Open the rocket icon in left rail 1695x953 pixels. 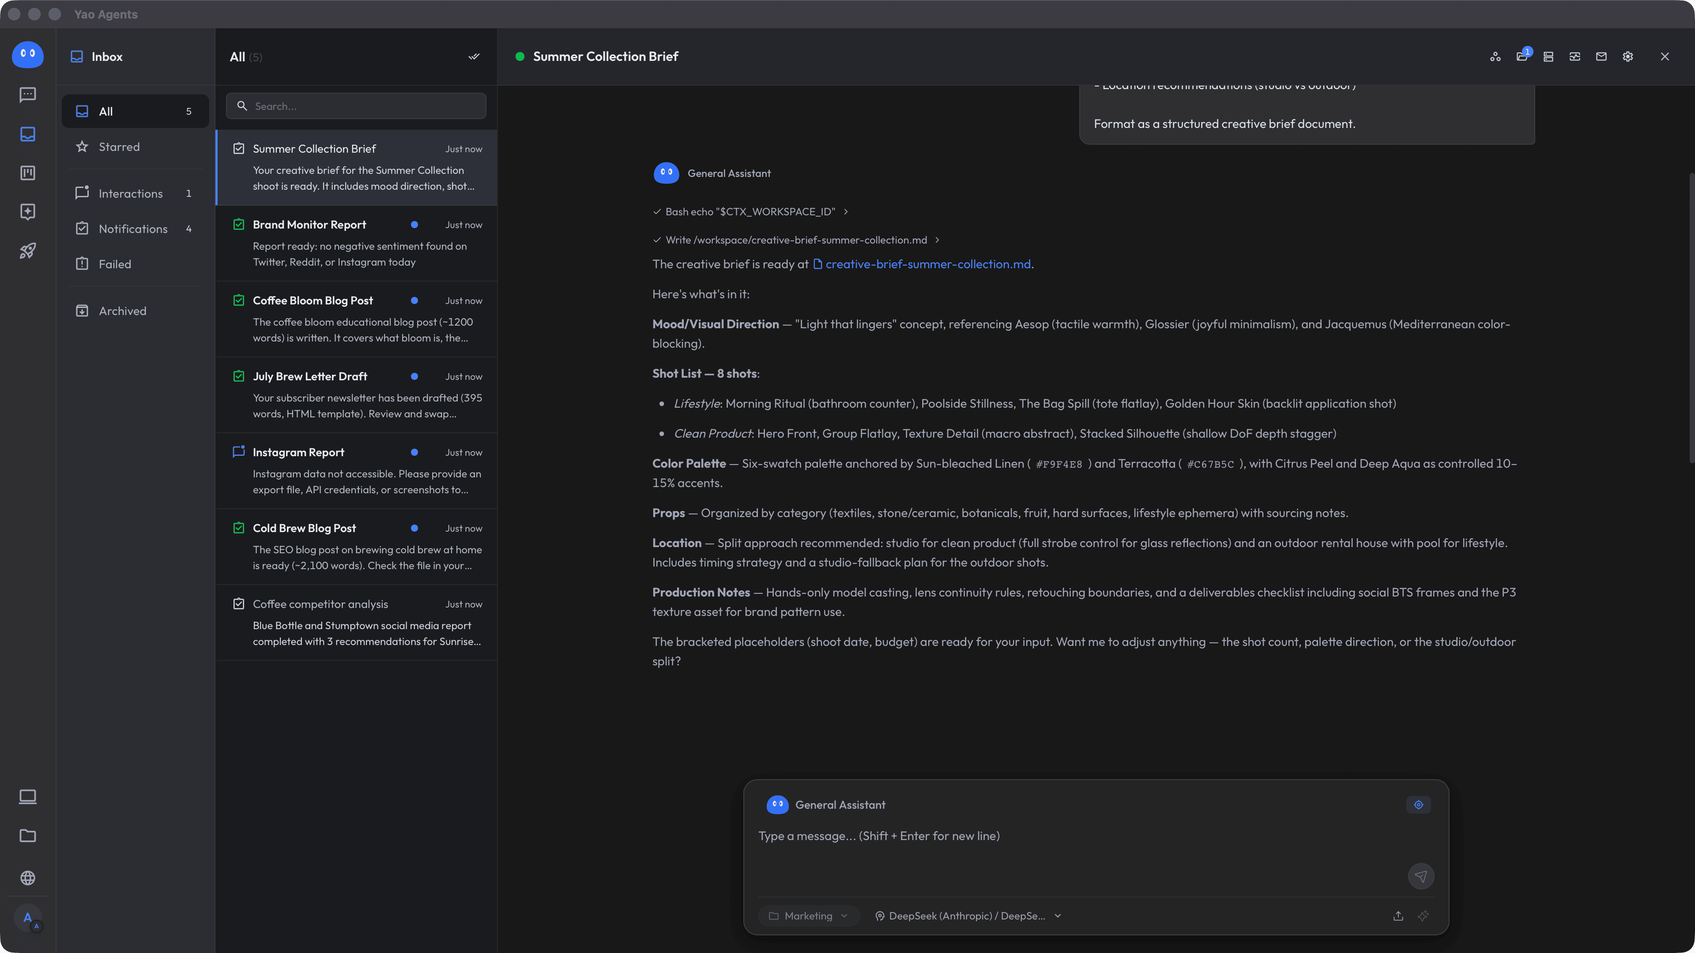(x=28, y=251)
